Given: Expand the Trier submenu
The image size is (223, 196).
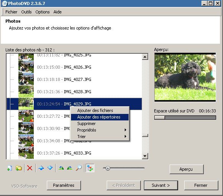Looking at the screenshot, I should click(x=100, y=137).
